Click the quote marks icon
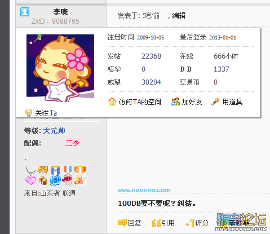Viewport: 270px width, 234px height. click(156, 223)
